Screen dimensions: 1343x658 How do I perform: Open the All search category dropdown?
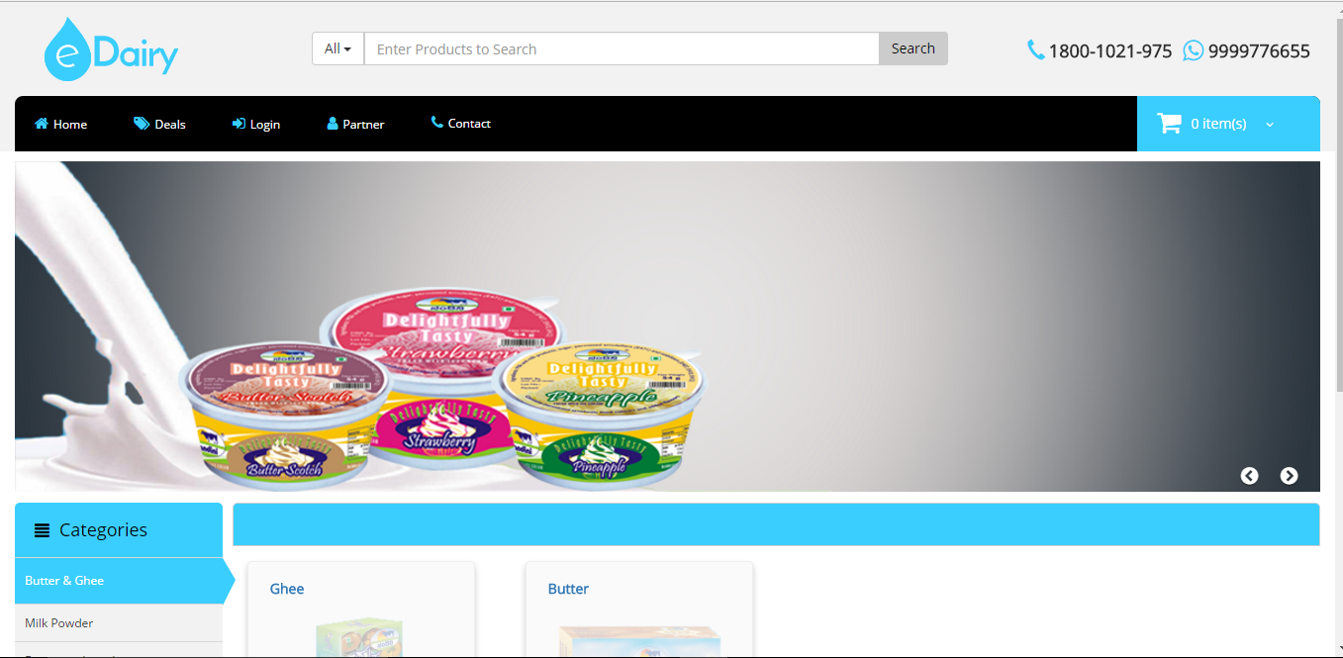click(x=337, y=48)
